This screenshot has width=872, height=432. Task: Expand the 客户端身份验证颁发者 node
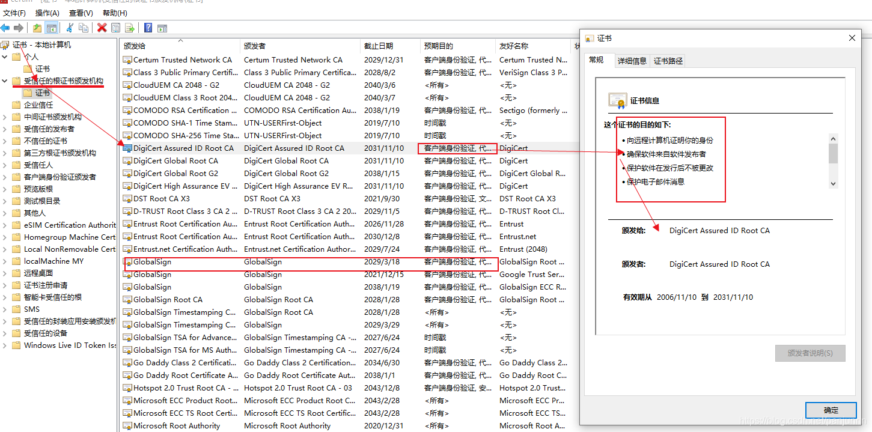pos(5,177)
